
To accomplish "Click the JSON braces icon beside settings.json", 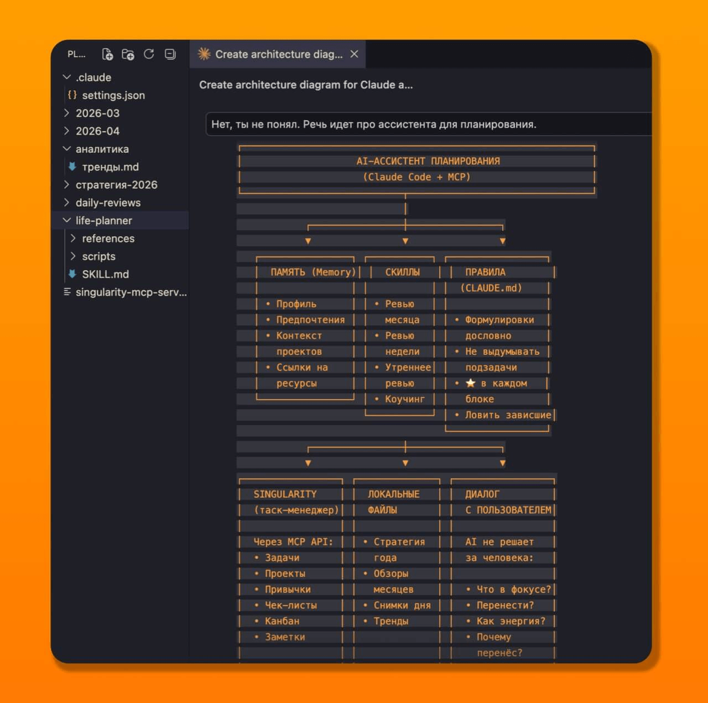I will coord(72,95).
